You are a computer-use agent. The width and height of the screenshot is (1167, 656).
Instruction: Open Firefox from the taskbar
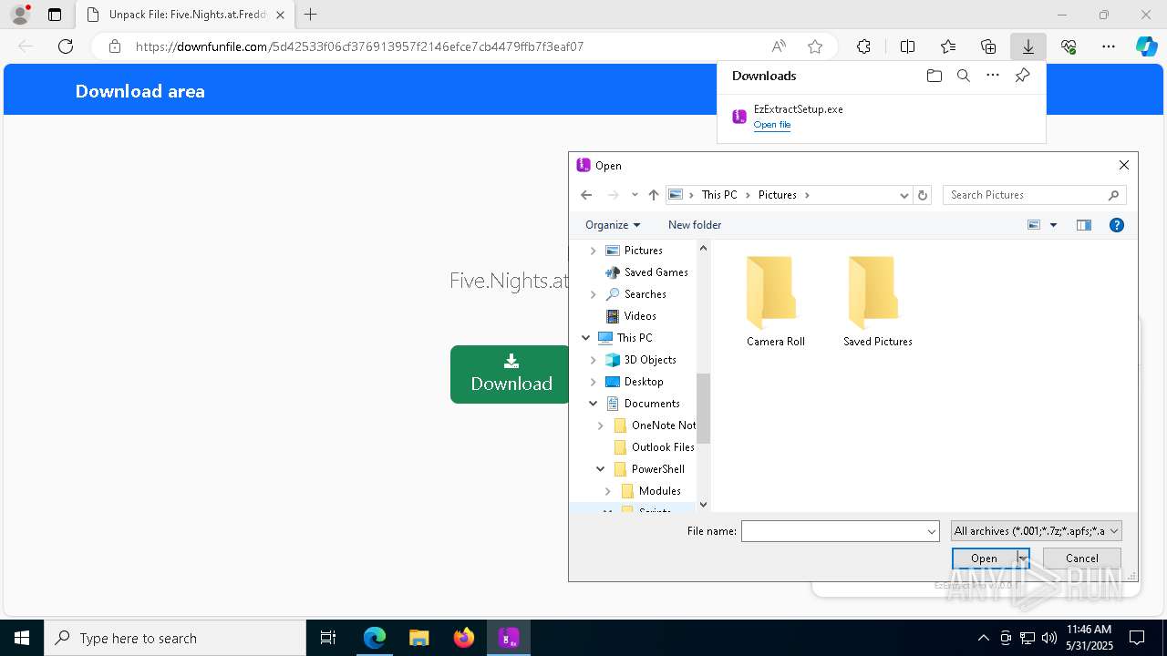point(463,638)
